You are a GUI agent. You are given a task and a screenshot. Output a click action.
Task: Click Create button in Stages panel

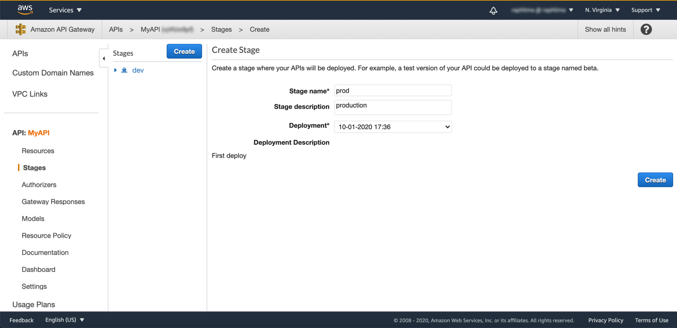(x=185, y=51)
